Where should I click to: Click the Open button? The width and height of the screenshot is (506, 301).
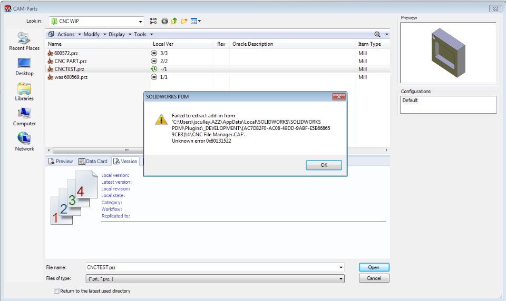[x=374, y=267]
